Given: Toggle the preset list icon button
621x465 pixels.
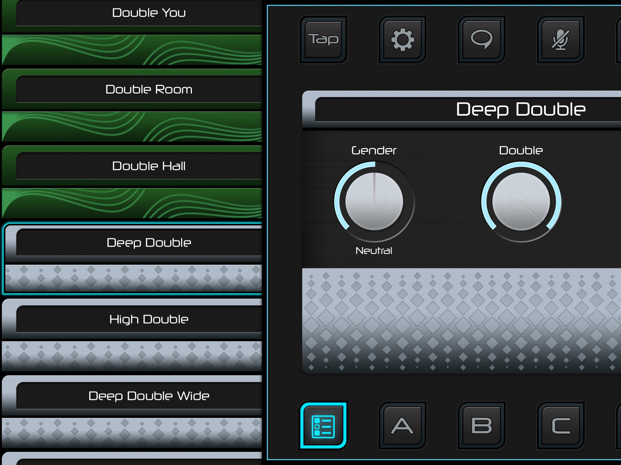Looking at the screenshot, I should (x=323, y=426).
